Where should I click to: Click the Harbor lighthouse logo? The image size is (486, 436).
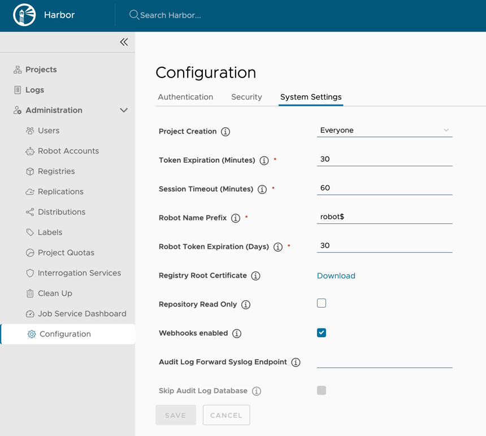click(24, 15)
